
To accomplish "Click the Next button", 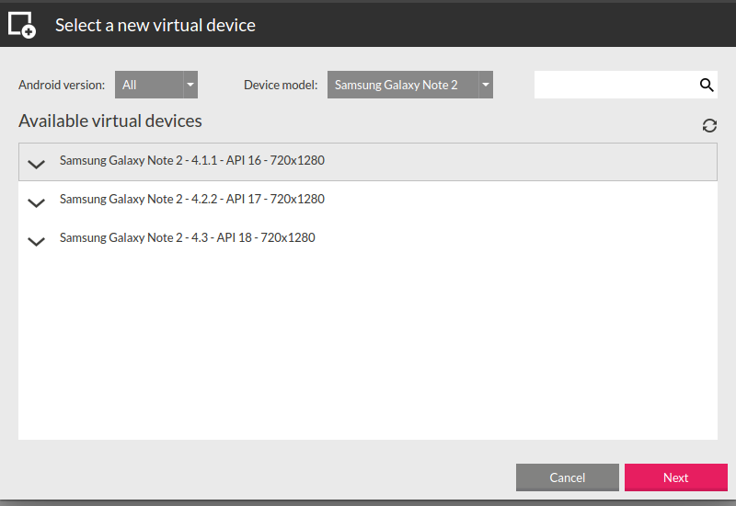I will [676, 477].
